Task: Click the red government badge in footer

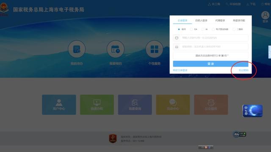Action: (x=113, y=138)
